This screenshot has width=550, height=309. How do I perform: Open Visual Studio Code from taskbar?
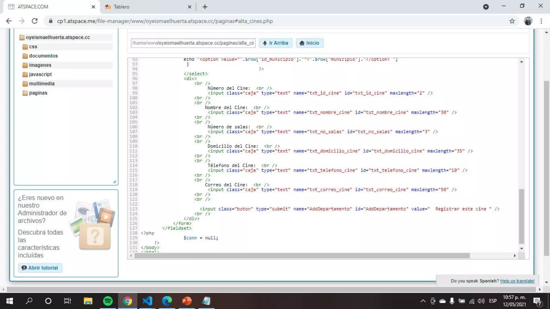tap(147, 301)
